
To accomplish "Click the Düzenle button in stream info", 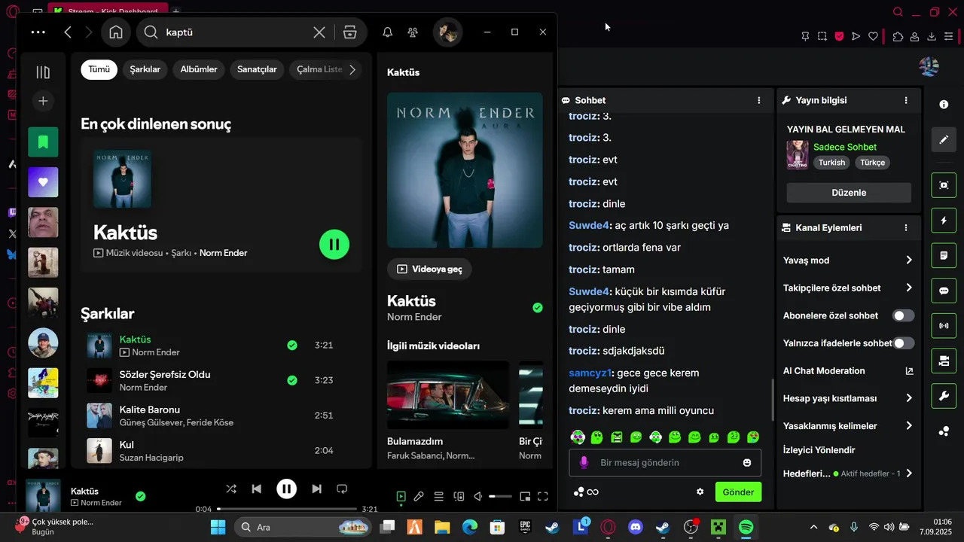I will coord(849,193).
